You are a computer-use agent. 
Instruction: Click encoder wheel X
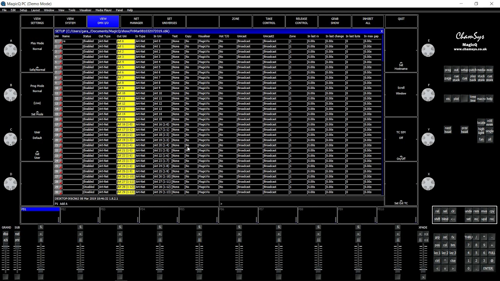point(428,183)
